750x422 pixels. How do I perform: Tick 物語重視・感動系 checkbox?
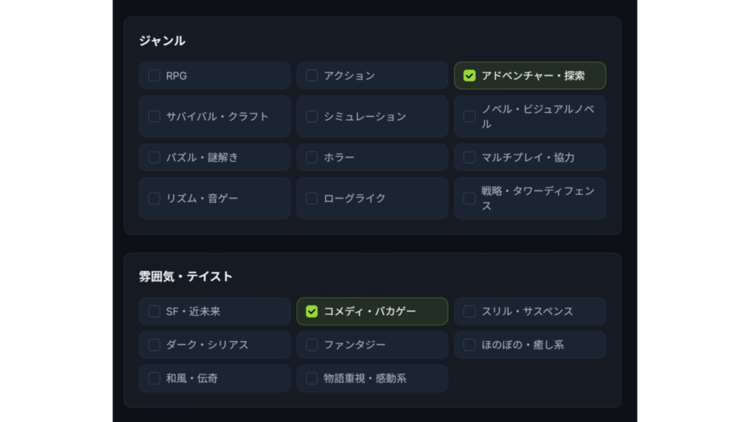312,379
